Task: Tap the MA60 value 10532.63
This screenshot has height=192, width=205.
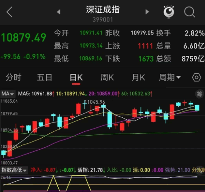Action: pyautogui.click(x=140, y=94)
